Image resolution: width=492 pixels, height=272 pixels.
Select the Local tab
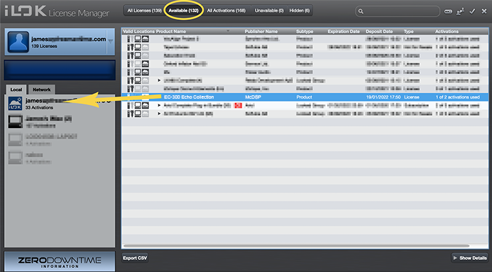tap(16, 89)
